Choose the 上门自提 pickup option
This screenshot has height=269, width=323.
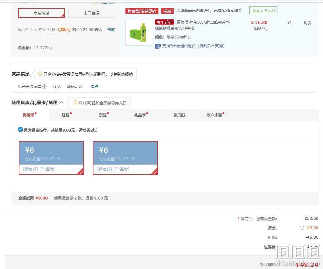point(92,13)
